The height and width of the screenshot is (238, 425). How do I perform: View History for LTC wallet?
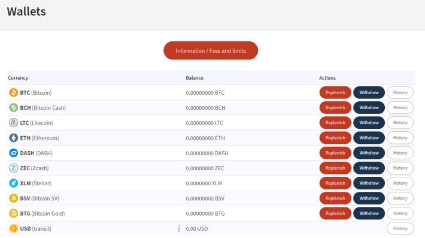(x=400, y=123)
